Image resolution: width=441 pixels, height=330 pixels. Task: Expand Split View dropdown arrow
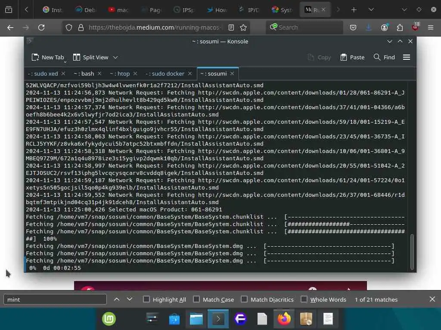115,57
